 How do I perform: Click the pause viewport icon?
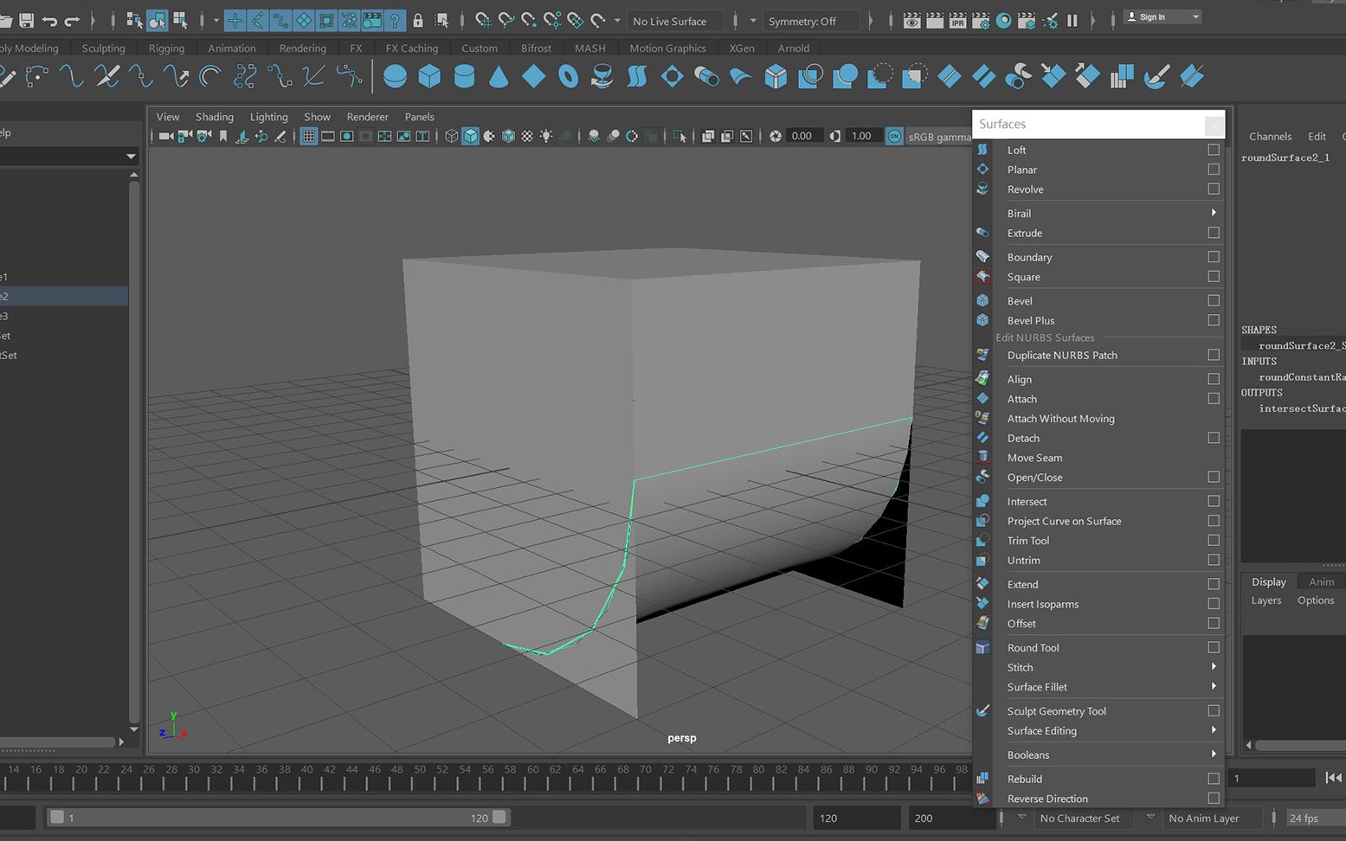(1072, 21)
